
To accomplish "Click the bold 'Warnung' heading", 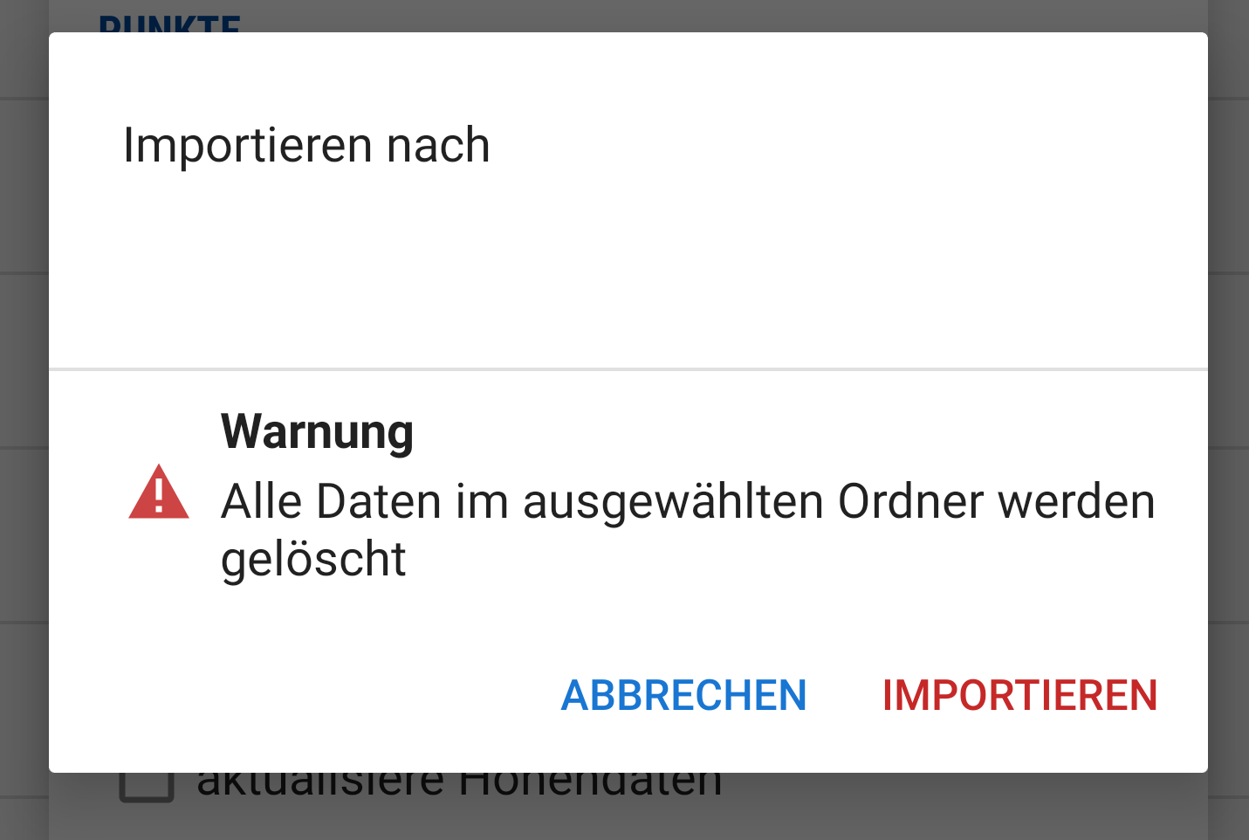I will [317, 431].
